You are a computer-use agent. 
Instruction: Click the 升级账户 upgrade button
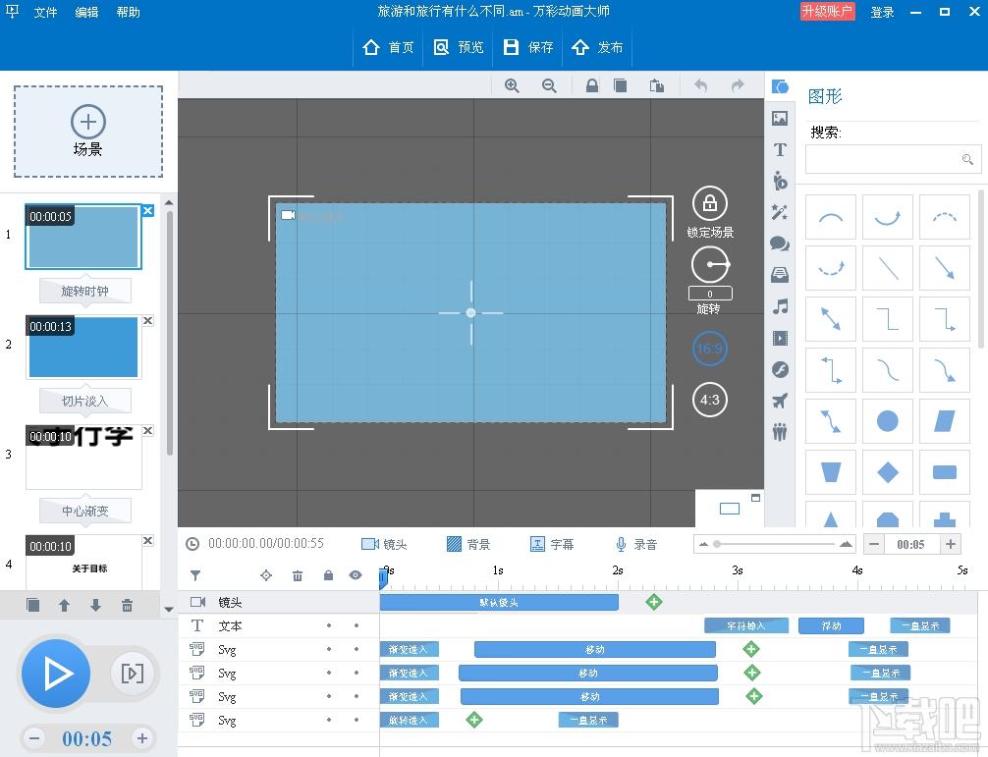[827, 12]
